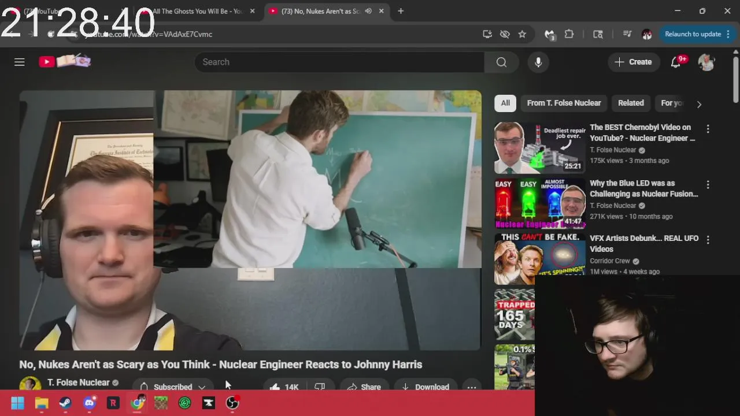Open the Windows Start menu

pyautogui.click(x=17, y=403)
